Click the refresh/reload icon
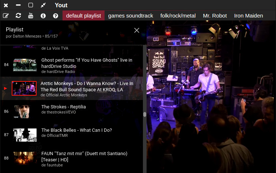The image size is (276, 173). (x=18, y=16)
